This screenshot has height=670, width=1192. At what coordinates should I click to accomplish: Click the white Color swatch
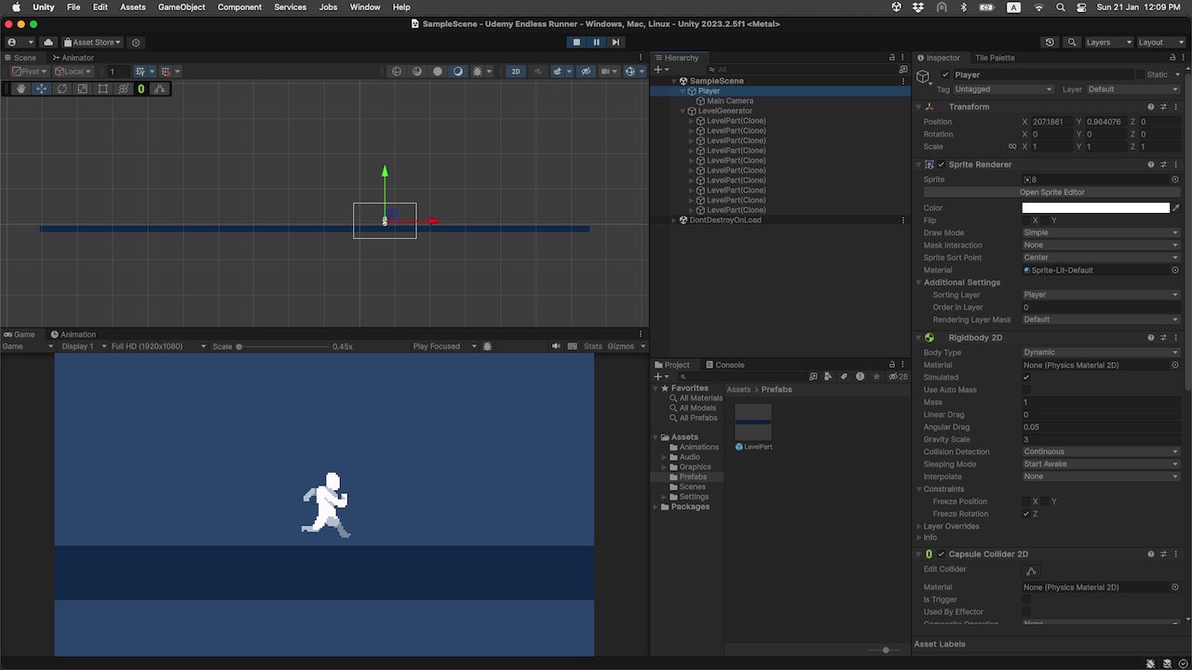(1095, 208)
